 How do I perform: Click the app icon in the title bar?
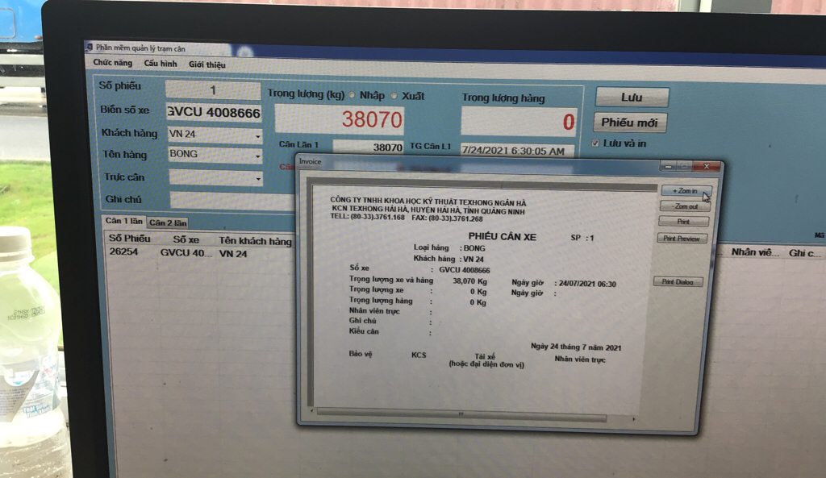coord(89,48)
